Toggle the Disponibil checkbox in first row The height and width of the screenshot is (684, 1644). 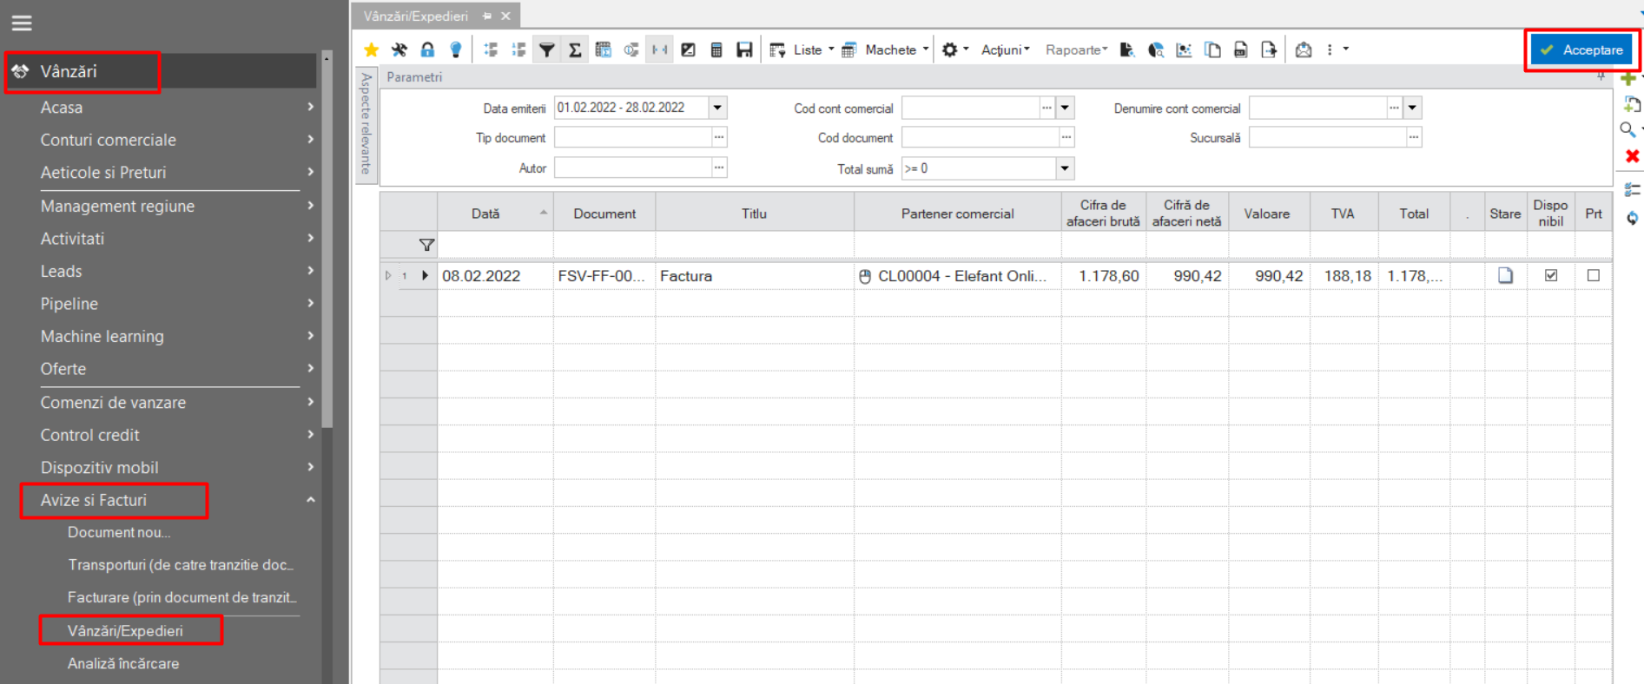click(1551, 275)
